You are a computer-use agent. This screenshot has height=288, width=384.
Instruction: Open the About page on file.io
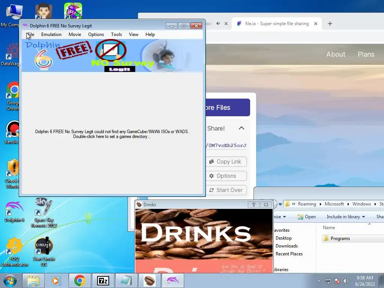point(336,54)
